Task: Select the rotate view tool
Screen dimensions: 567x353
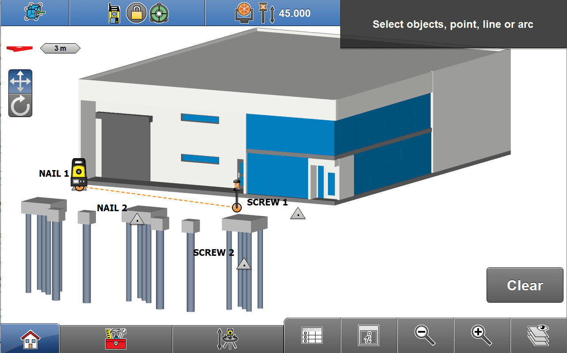Action: coord(20,105)
